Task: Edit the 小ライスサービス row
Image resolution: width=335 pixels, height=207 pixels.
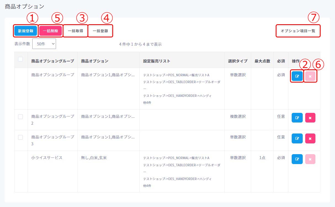Action: click(x=297, y=159)
